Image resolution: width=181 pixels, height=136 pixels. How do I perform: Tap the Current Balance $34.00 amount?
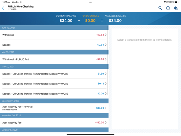click(x=66, y=21)
